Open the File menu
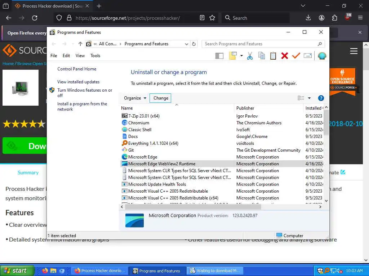This screenshot has height=276, width=369. point(54,56)
